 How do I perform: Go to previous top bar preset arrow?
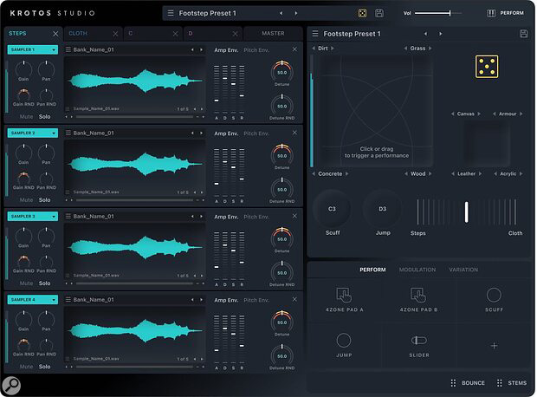[x=281, y=13]
